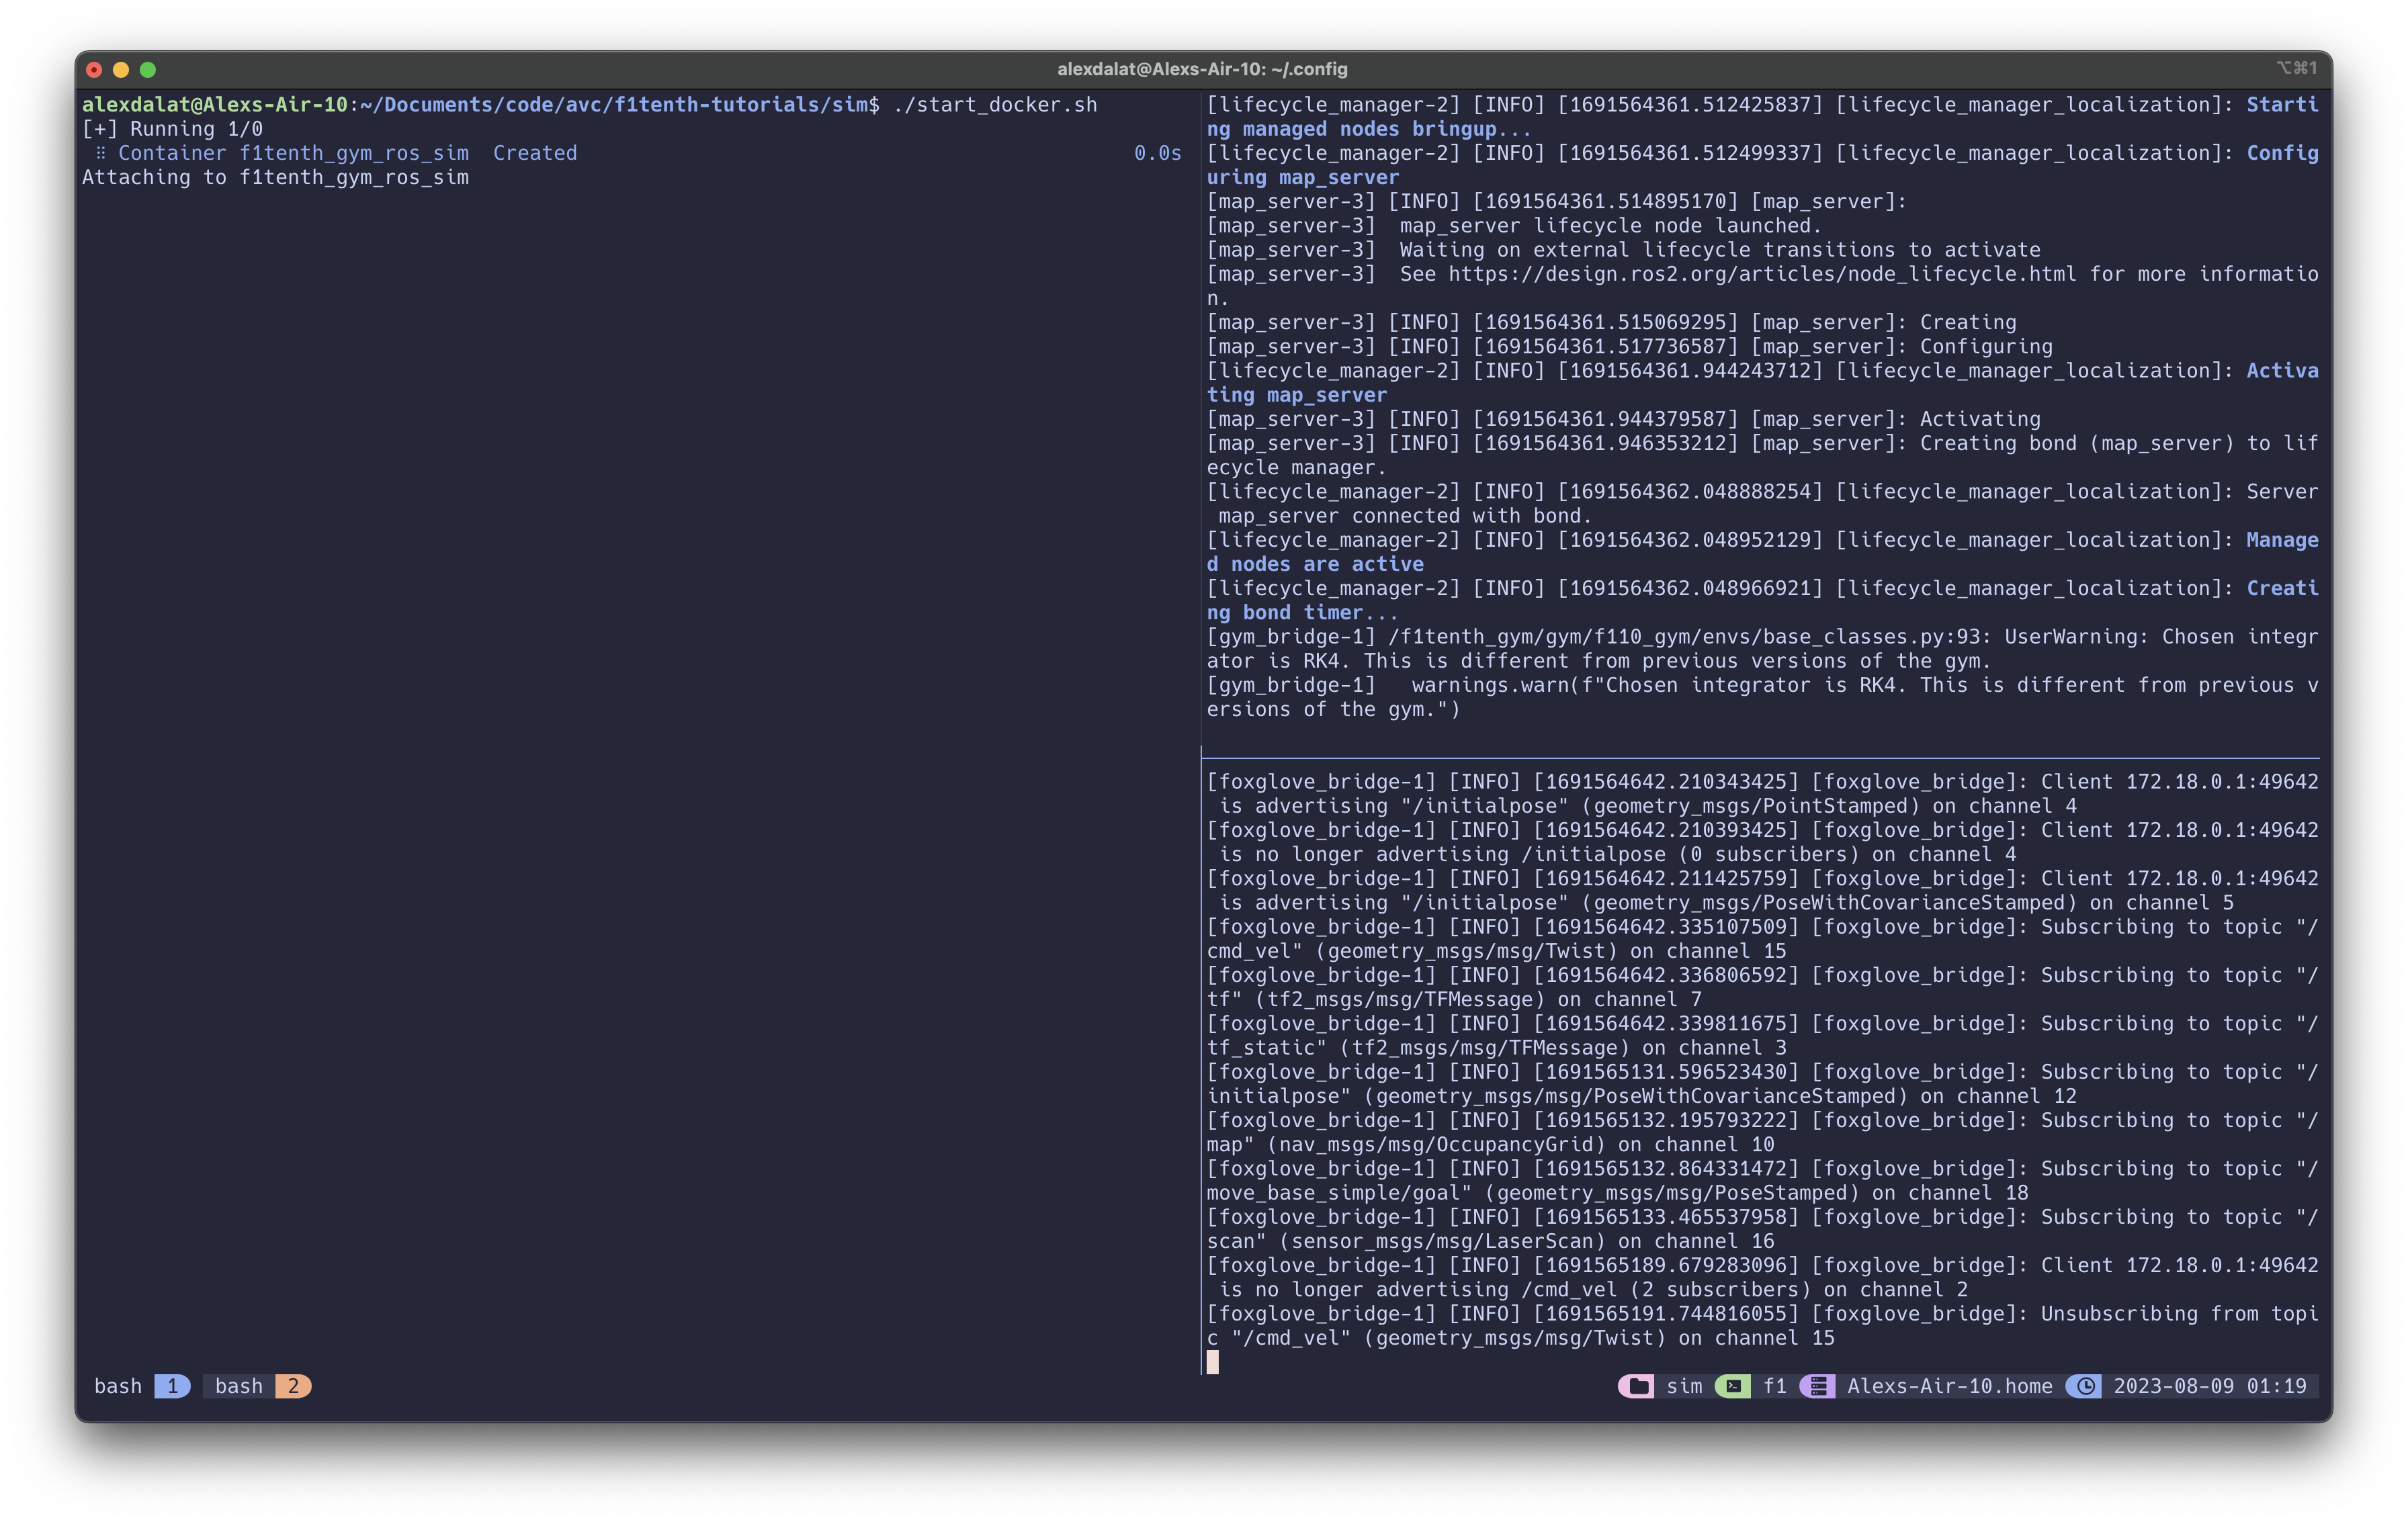Click the '⌥⌘1' shortcut indicator in title bar
The image size is (2408, 1522).
[2296, 68]
